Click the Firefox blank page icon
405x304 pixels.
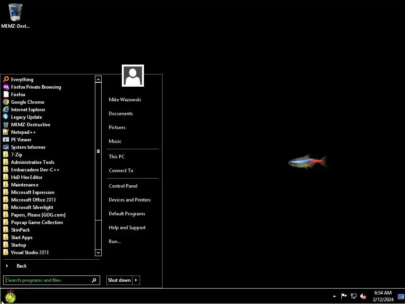point(6,94)
